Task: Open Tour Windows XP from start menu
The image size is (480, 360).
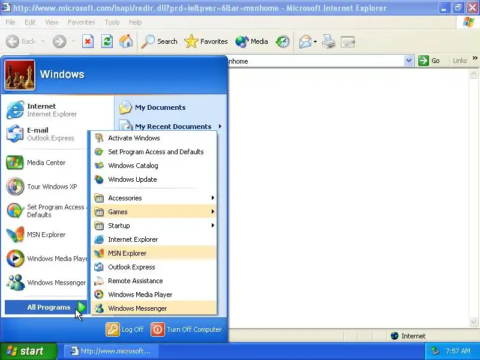Action: [x=46, y=187]
